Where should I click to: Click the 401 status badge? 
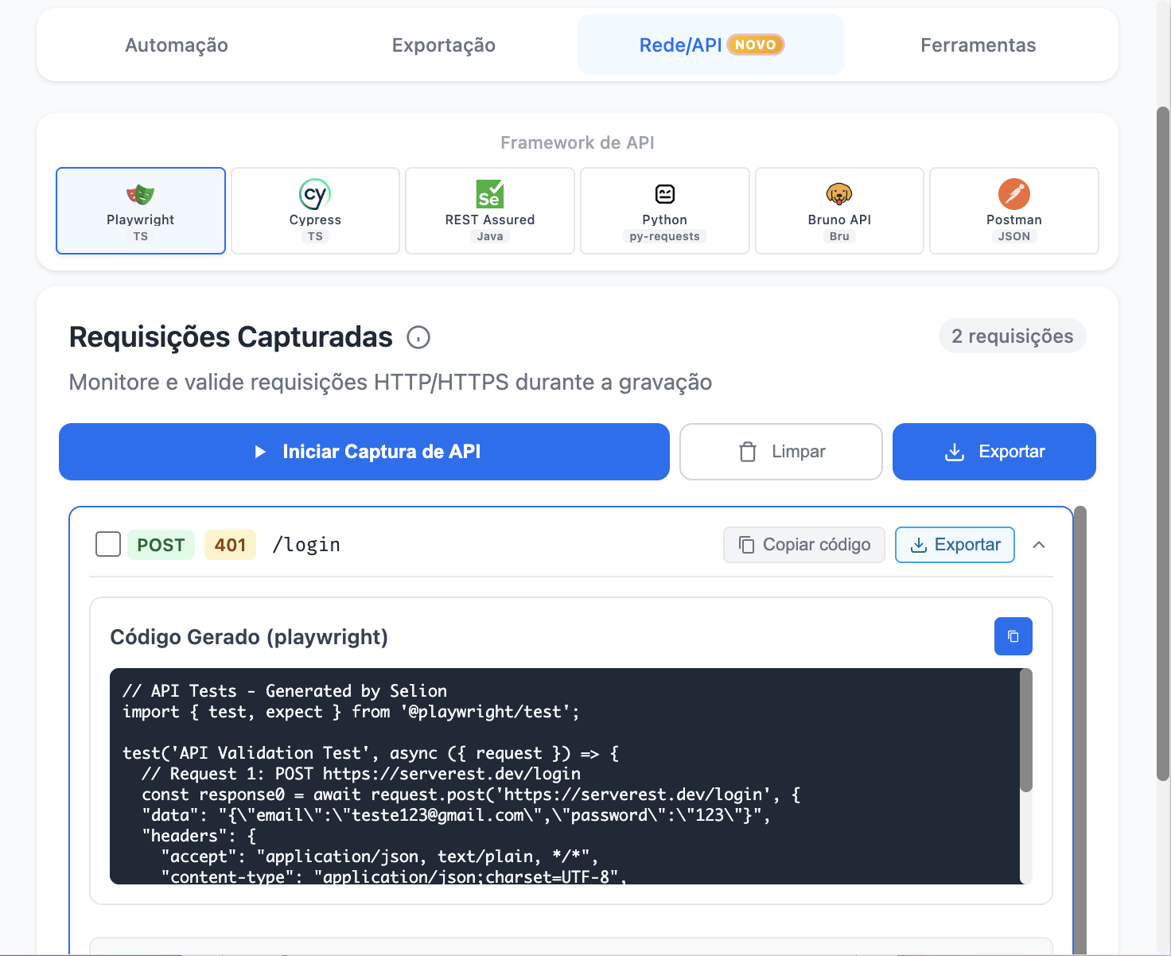230,544
